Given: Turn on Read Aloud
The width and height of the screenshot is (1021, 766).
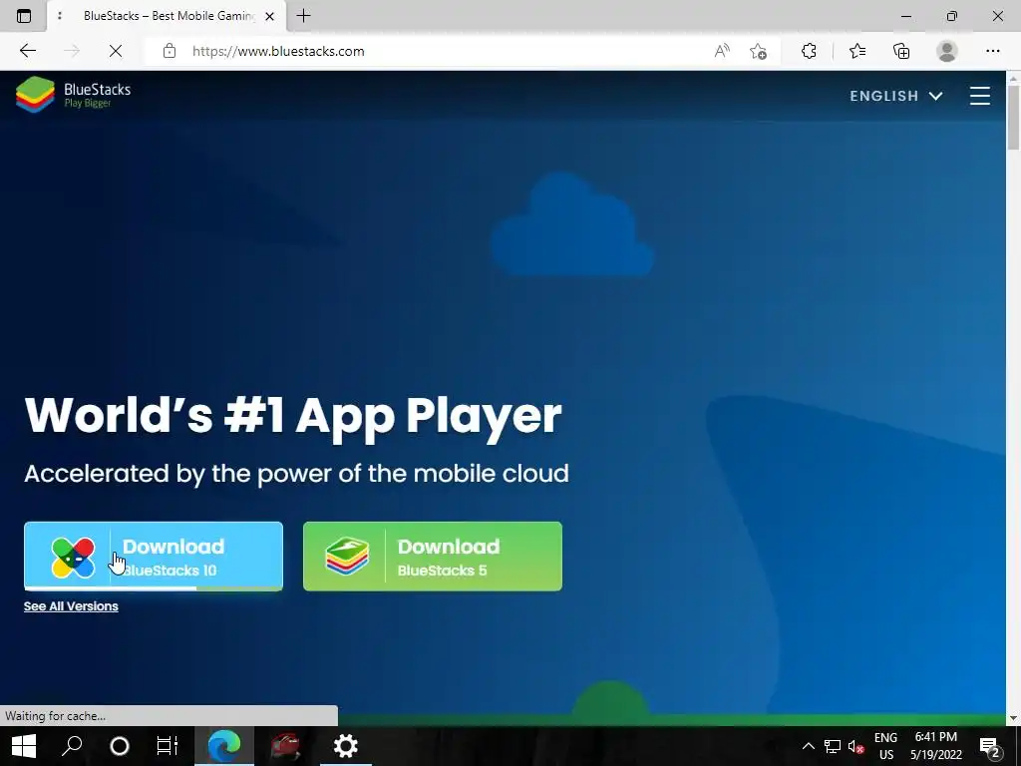Looking at the screenshot, I should pyautogui.click(x=722, y=51).
